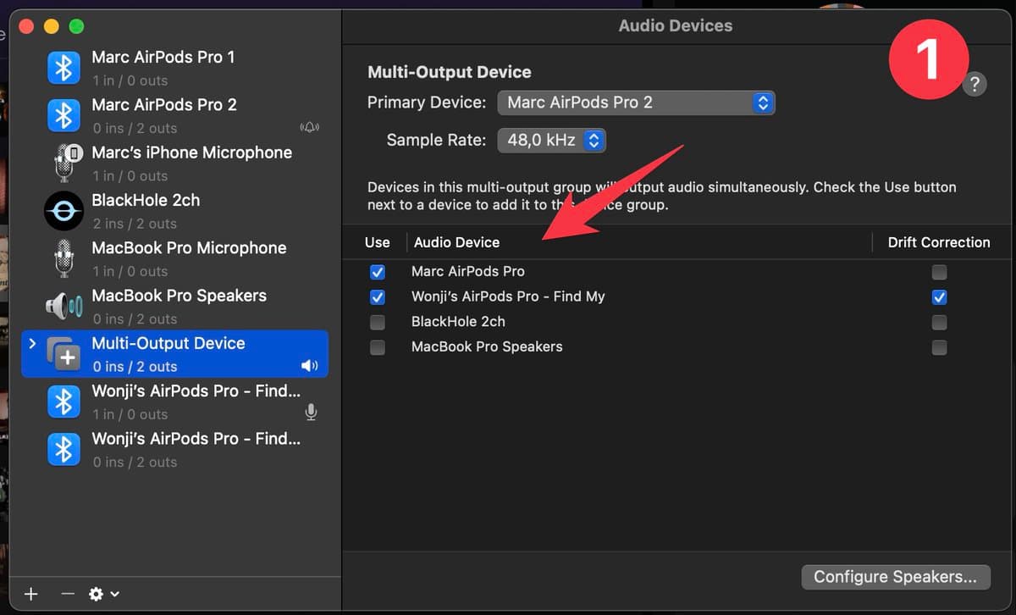This screenshot has width=1016, height=615.
Task: Click 'Wonji's AirPods Pro - Find My' row text
Action: click(508, 296)
